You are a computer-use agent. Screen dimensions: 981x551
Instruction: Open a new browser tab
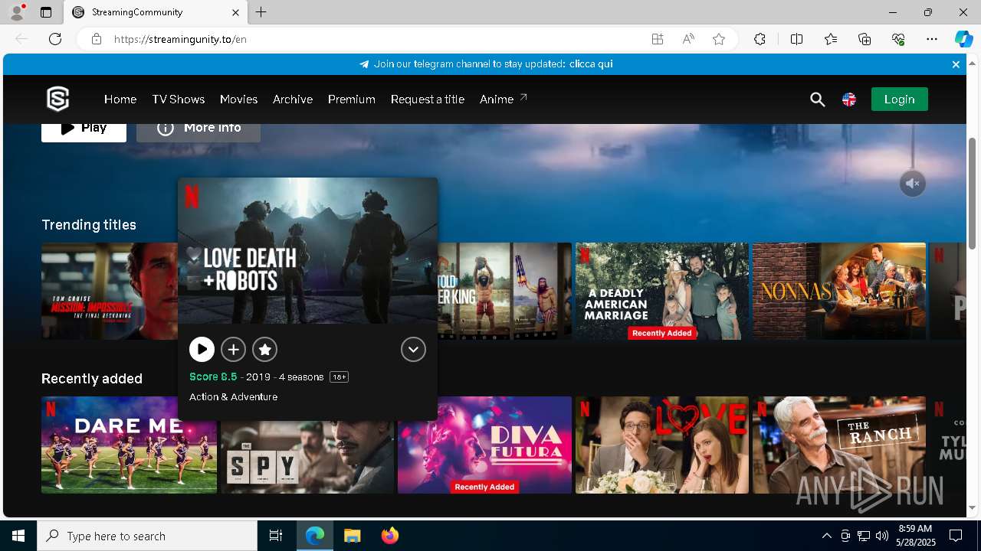point(261,12)
